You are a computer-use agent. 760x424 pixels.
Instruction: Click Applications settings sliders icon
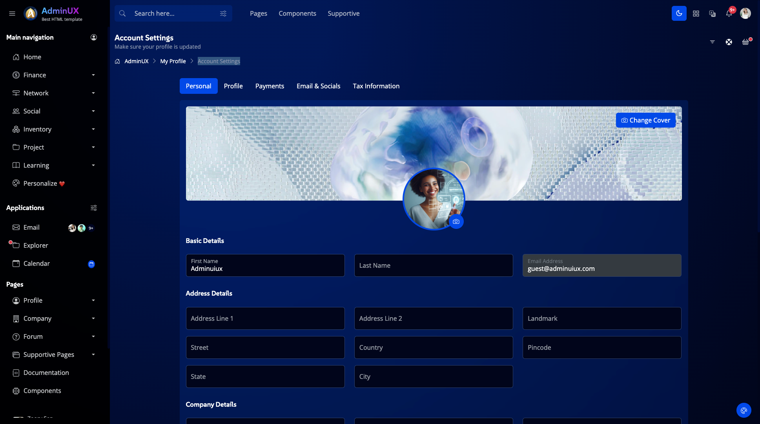[94, 208]
